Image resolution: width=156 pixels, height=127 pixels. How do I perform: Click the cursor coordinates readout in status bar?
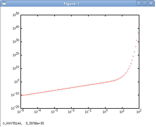pyautogui.click(x=23, y=123)
